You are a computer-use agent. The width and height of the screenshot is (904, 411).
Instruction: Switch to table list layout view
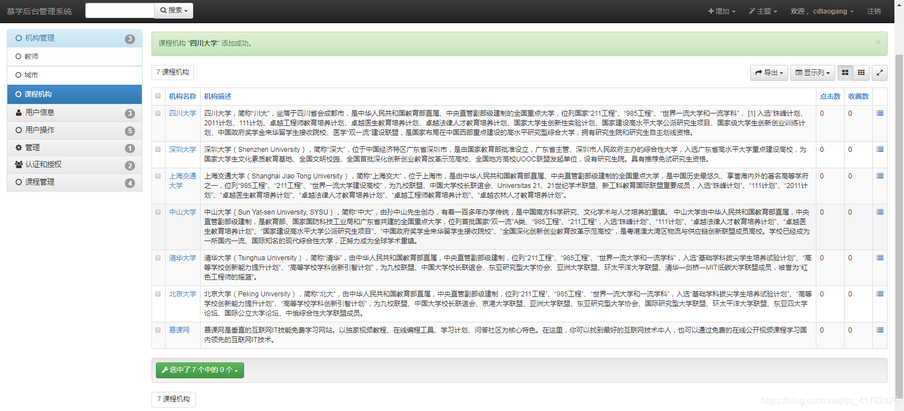tap(845, 73)
